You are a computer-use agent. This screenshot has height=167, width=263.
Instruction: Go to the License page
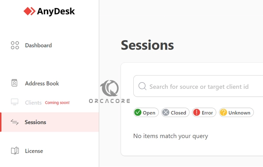tap(34, 151)
